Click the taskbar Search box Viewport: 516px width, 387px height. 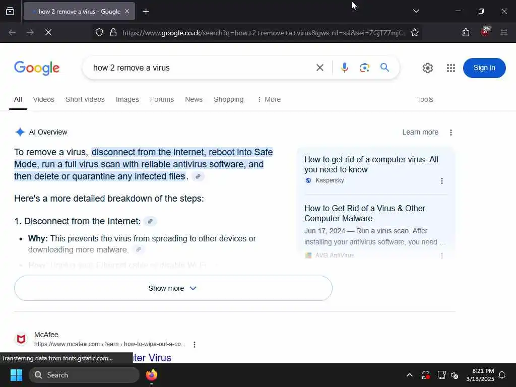click(x=84, y=375)
